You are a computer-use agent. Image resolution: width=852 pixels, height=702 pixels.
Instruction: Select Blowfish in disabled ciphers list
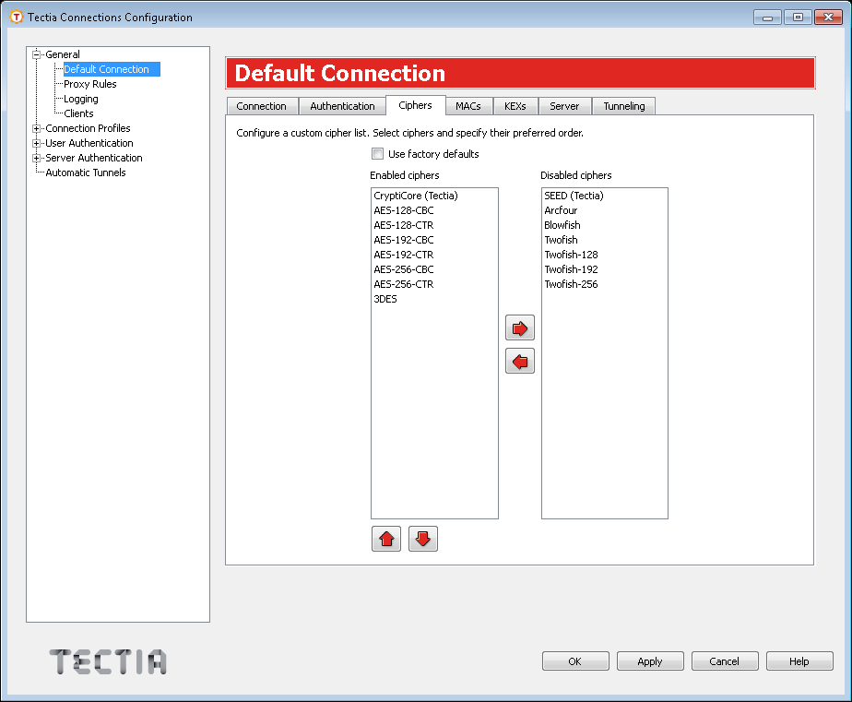coord(562,225)
